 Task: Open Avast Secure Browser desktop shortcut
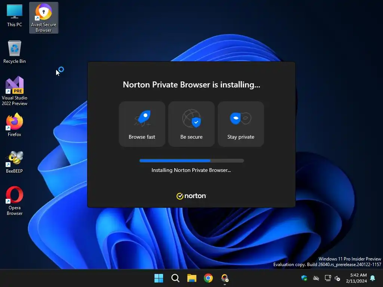point(43,18)
